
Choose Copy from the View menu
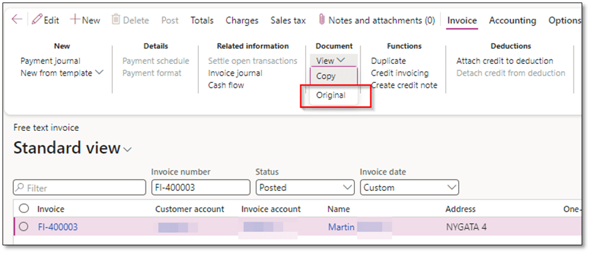tap(326, 76)
